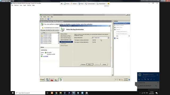Click Windows Server Backup guest taskbar button
Screen dimensions: 170x95
pyautogui.click(x=61, y=80)
